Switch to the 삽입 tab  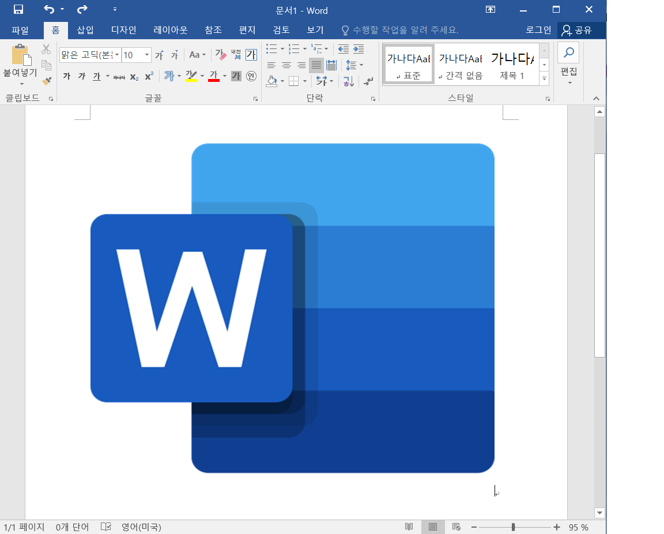point(85,30)
